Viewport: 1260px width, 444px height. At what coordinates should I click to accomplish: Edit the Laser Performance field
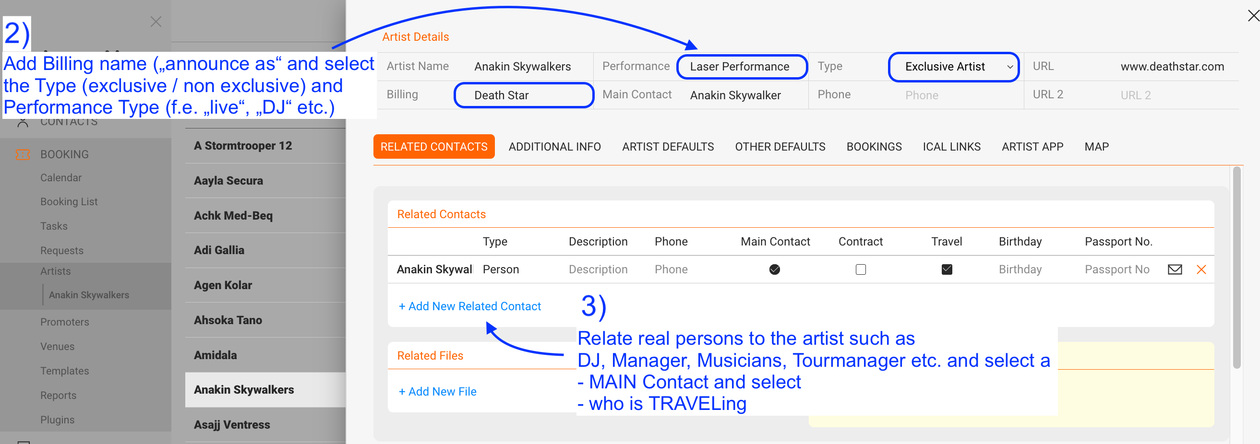pyautogui.click(x=742, y=67)
